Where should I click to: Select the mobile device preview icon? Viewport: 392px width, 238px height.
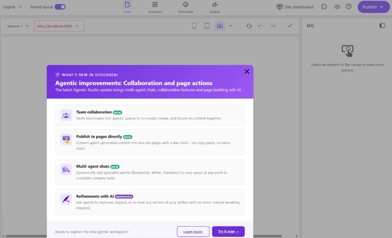[x=194, y=26]
